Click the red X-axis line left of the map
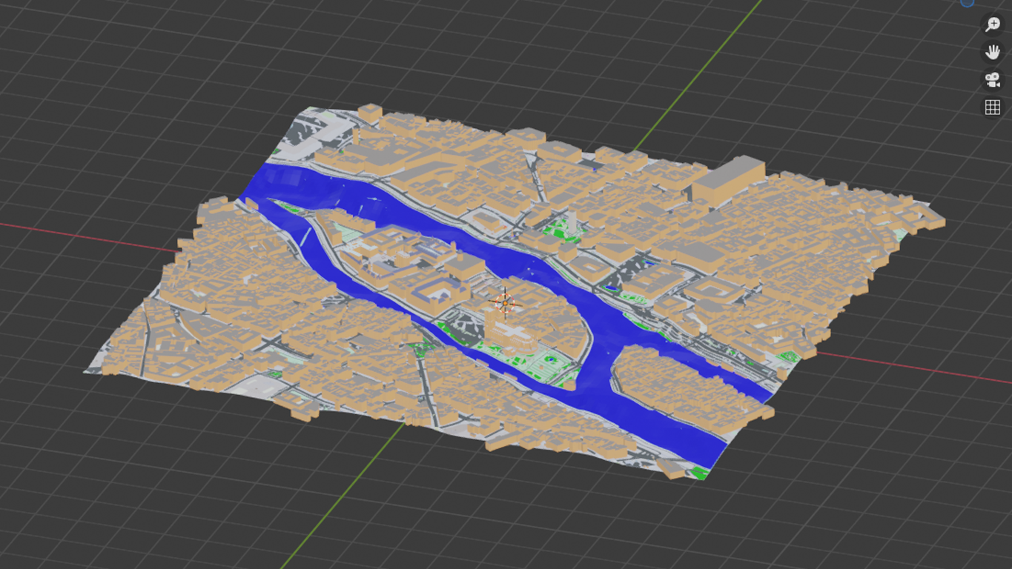This screenshot has width=1012, height=569. [x=89, y=236]
